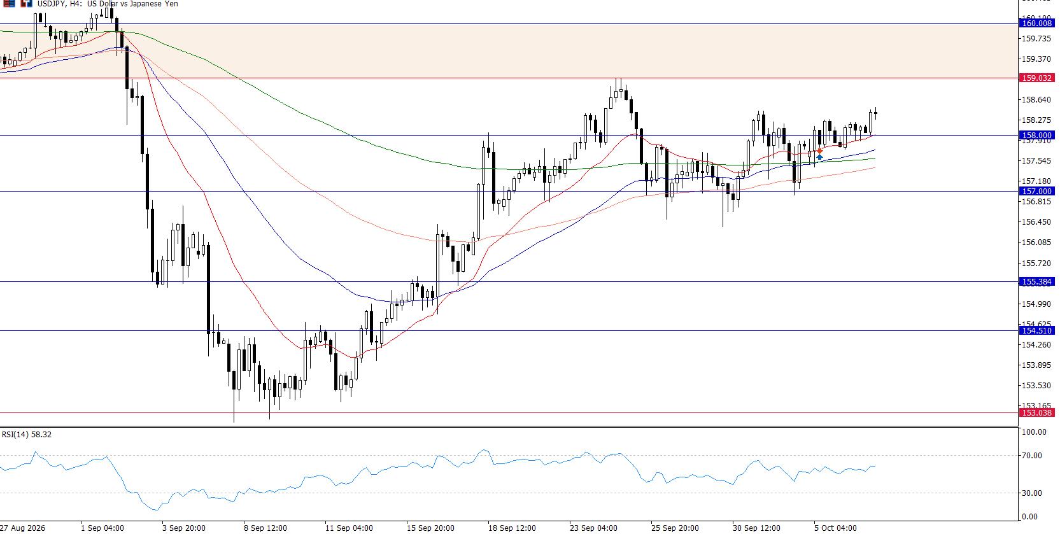Click the shaded zone between 159.032 and 160.008
The height and width of the screenshot is (534, 1060).
(508, 51)
